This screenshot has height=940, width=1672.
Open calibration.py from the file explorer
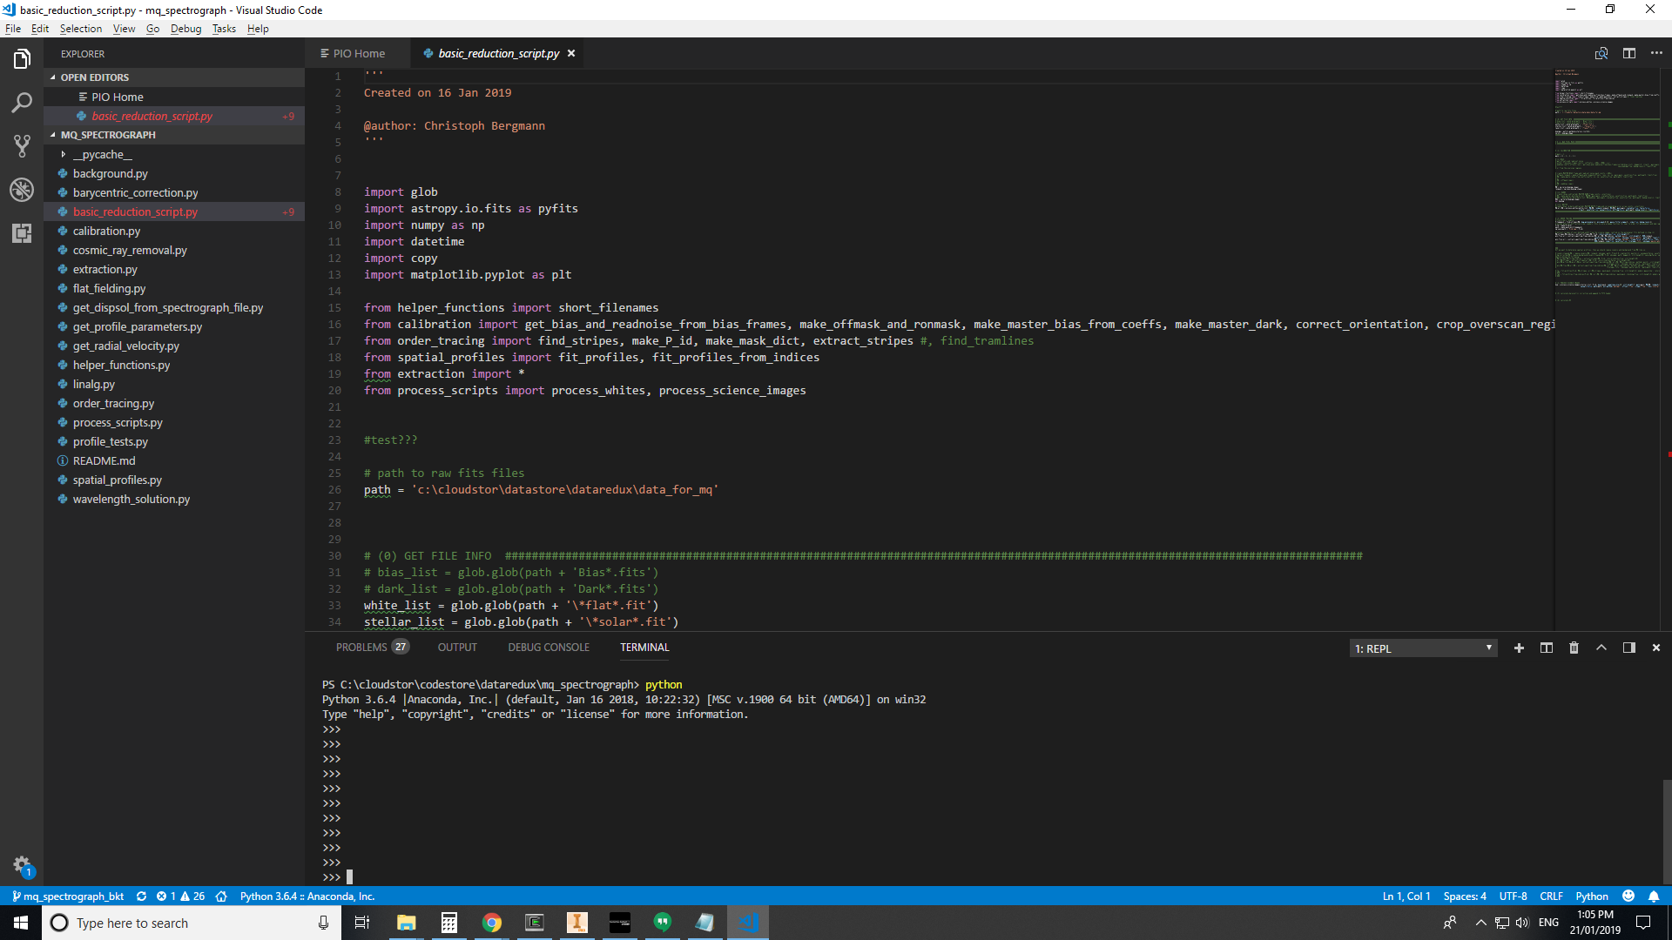[x=106, y=231]
